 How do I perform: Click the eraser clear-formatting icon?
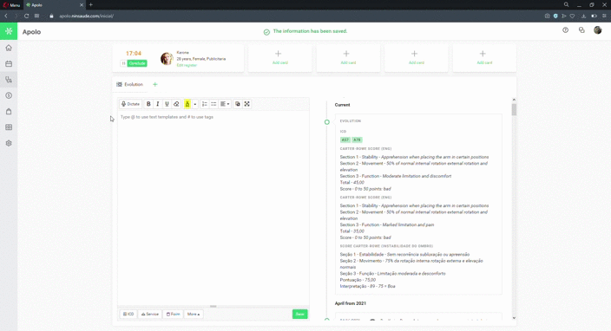(176, 104)
